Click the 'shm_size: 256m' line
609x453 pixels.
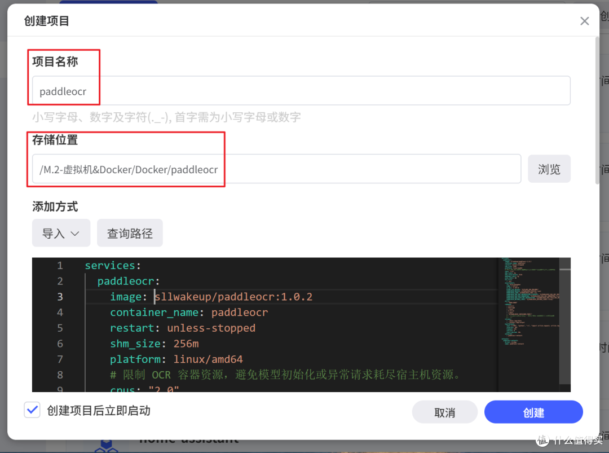coord(154,344)
